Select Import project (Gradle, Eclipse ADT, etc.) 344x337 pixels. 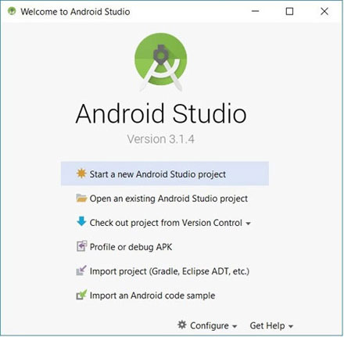point(170,271)
